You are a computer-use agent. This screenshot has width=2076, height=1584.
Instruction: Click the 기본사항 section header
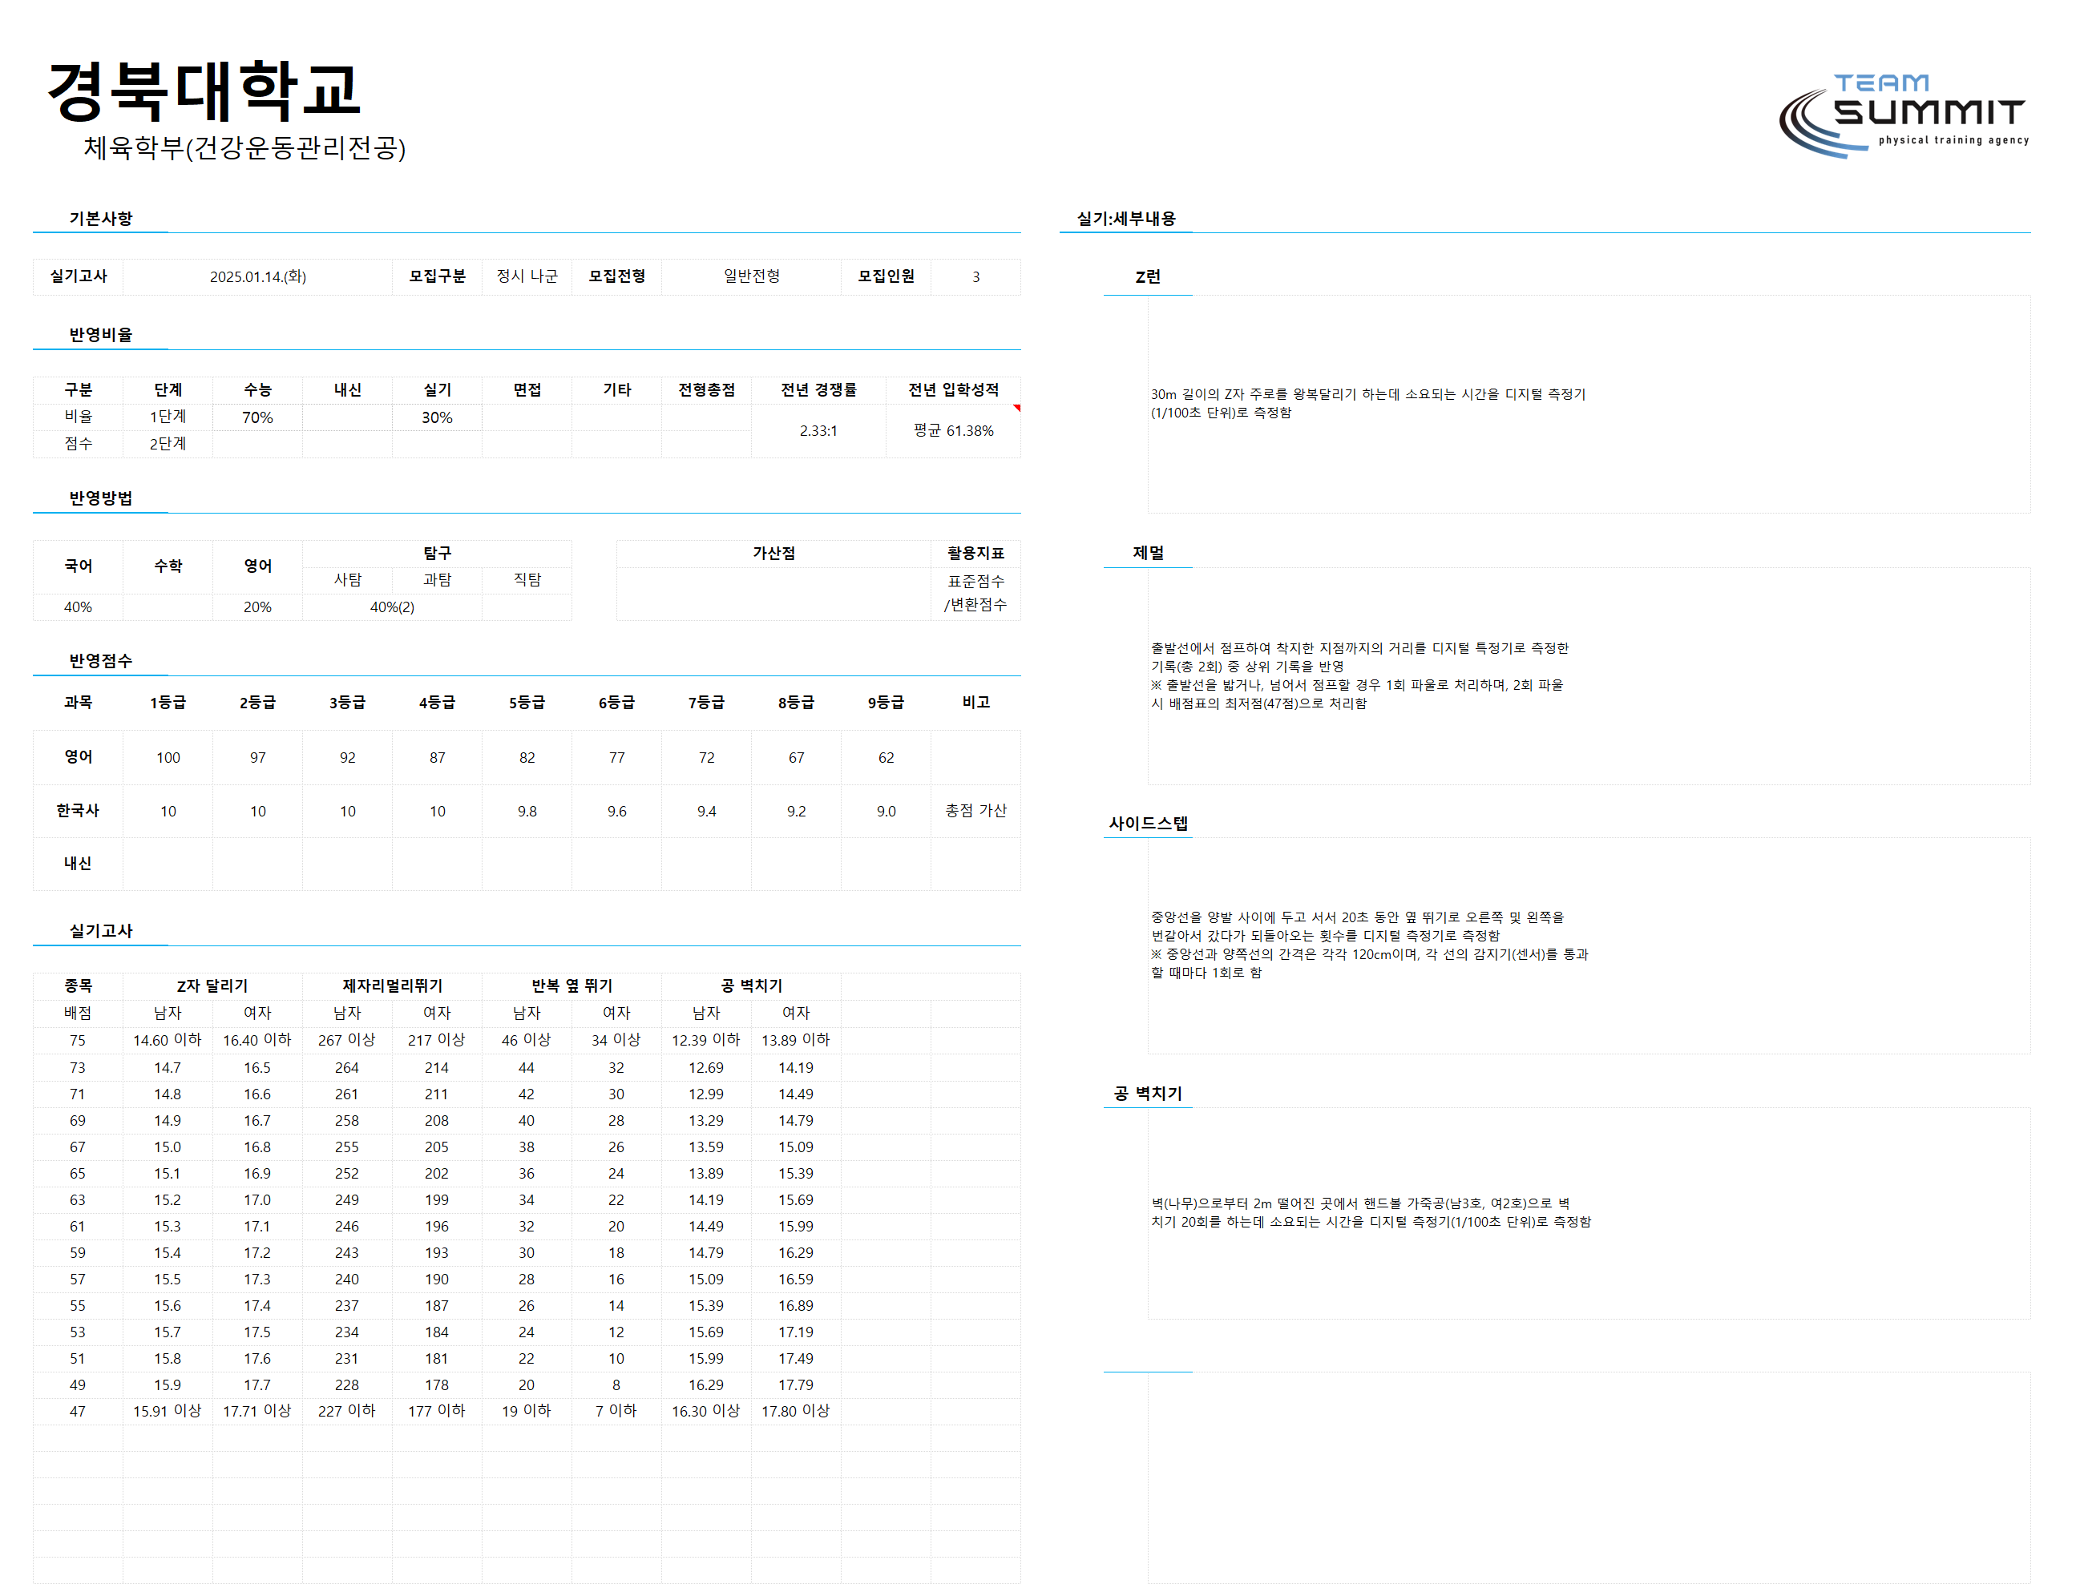(100, 219)
